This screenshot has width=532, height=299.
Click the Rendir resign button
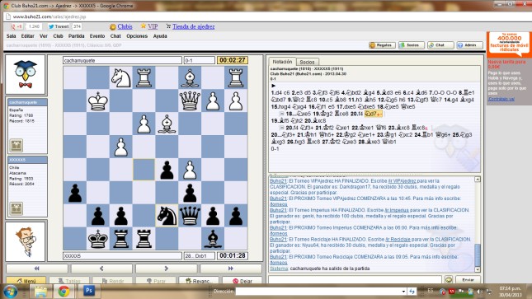(x=112, y=281)
